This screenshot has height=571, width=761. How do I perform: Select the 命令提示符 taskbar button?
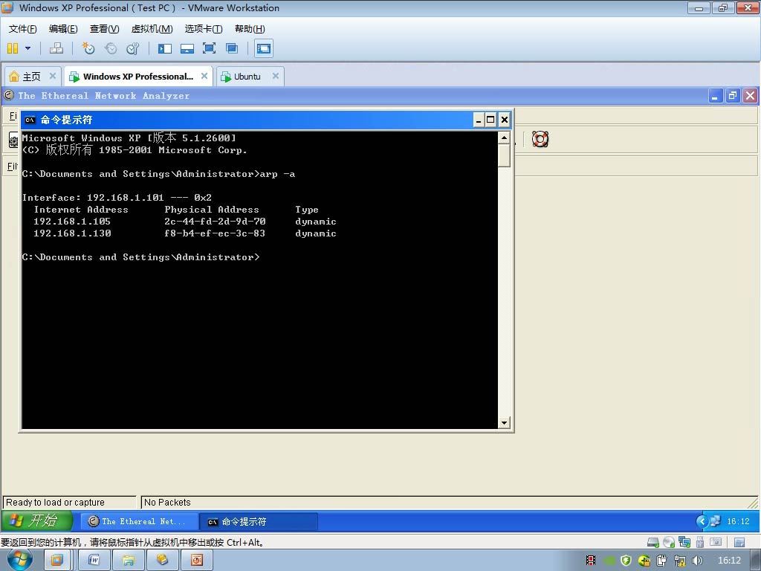tap(259, 521)
